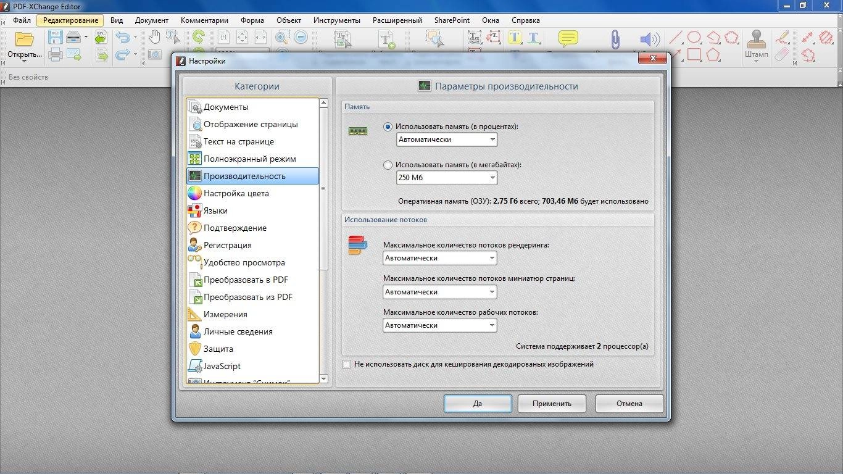
Task: Click category list scrollbar up arrow
Action: [x=324, y=103]
